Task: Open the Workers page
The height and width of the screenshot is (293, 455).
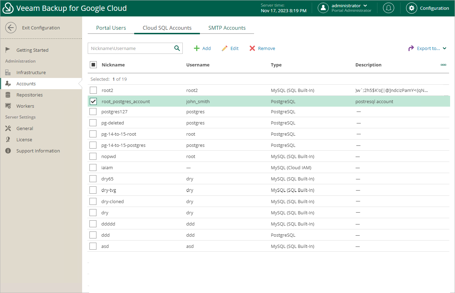Action: coord(25,106)
